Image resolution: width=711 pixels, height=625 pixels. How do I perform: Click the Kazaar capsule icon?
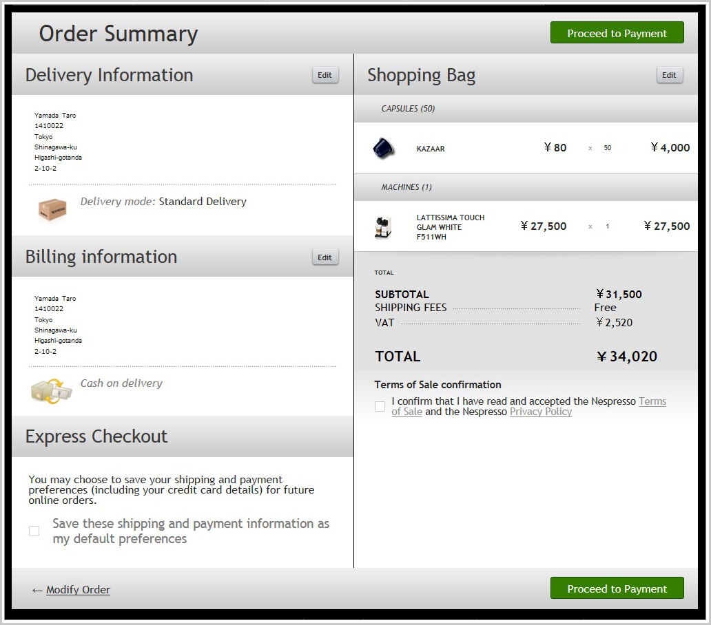click(382, 148)
